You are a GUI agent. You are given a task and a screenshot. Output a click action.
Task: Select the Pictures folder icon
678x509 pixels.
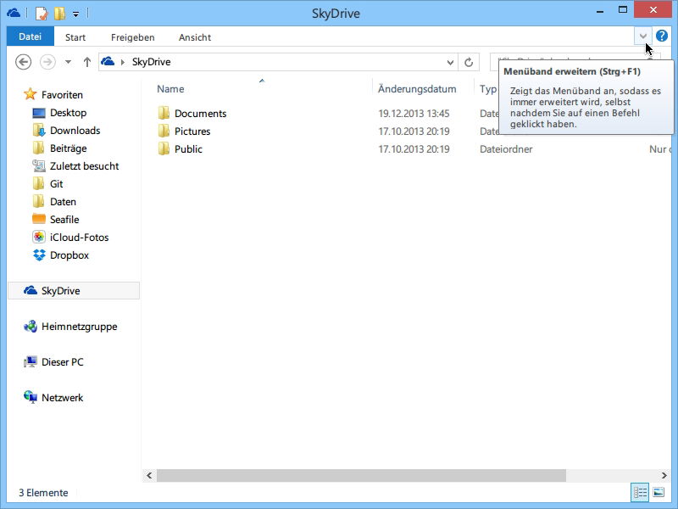164,131
